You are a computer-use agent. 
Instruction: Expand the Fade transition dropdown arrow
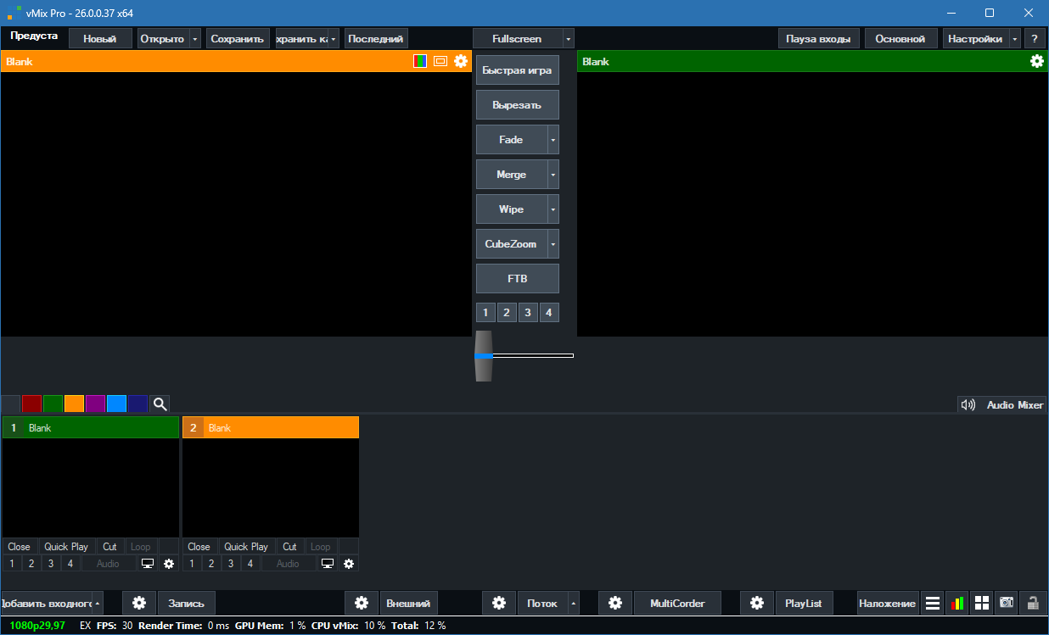553,140
